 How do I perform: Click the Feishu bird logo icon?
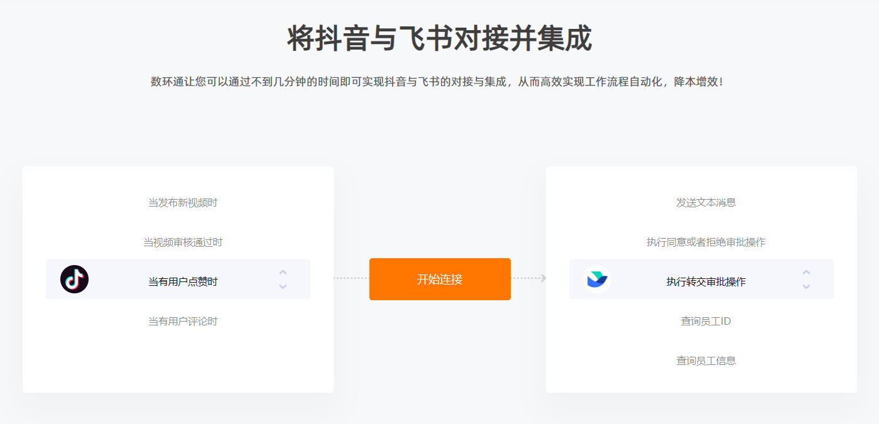click(597, 279)
